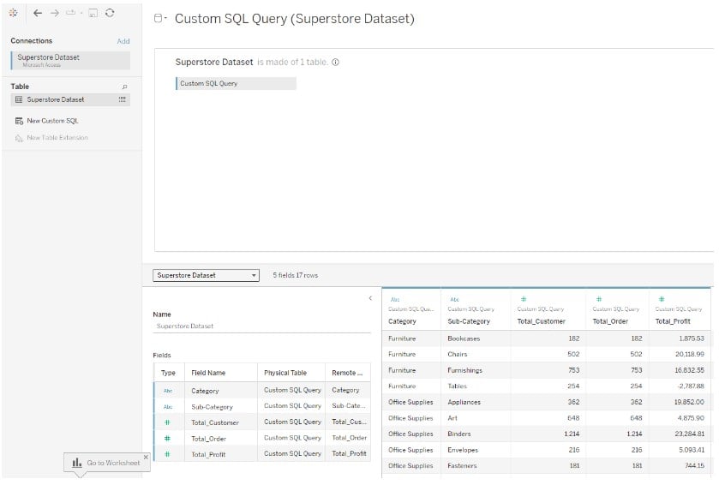719x485 pixels.
Task: Click number type icon for Total_Customer field row
Action: tap(167, 422)
